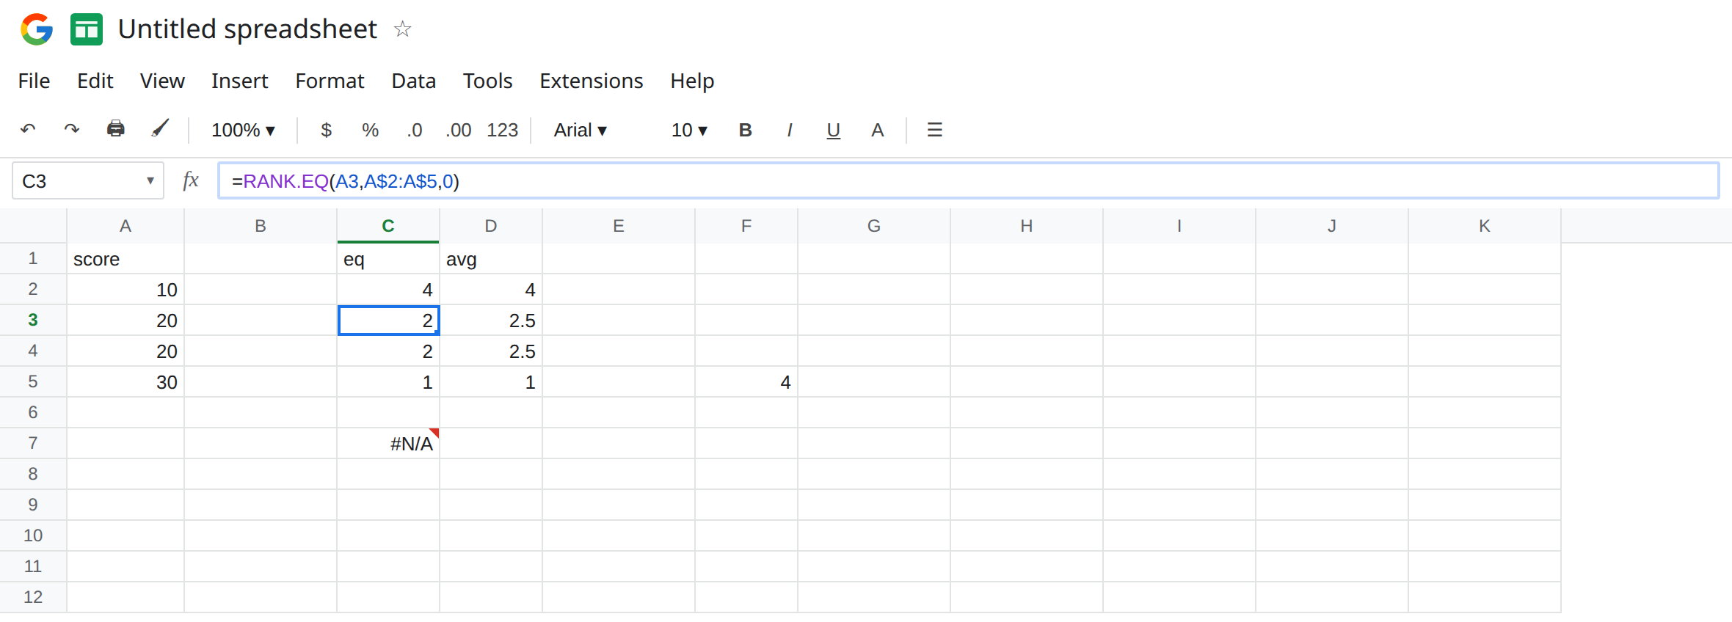Open the File menu
1732x622 pixels.
(x=34, y=81)
